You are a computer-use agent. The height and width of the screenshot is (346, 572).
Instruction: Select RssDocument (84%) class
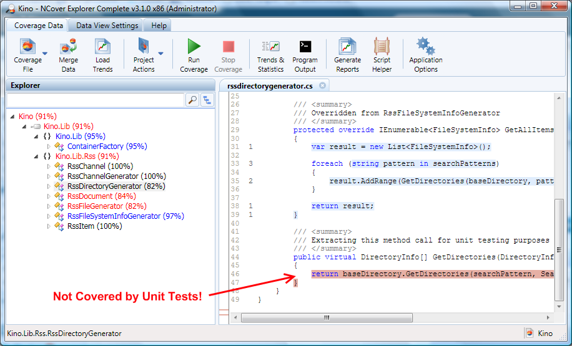tap(102, 196)
